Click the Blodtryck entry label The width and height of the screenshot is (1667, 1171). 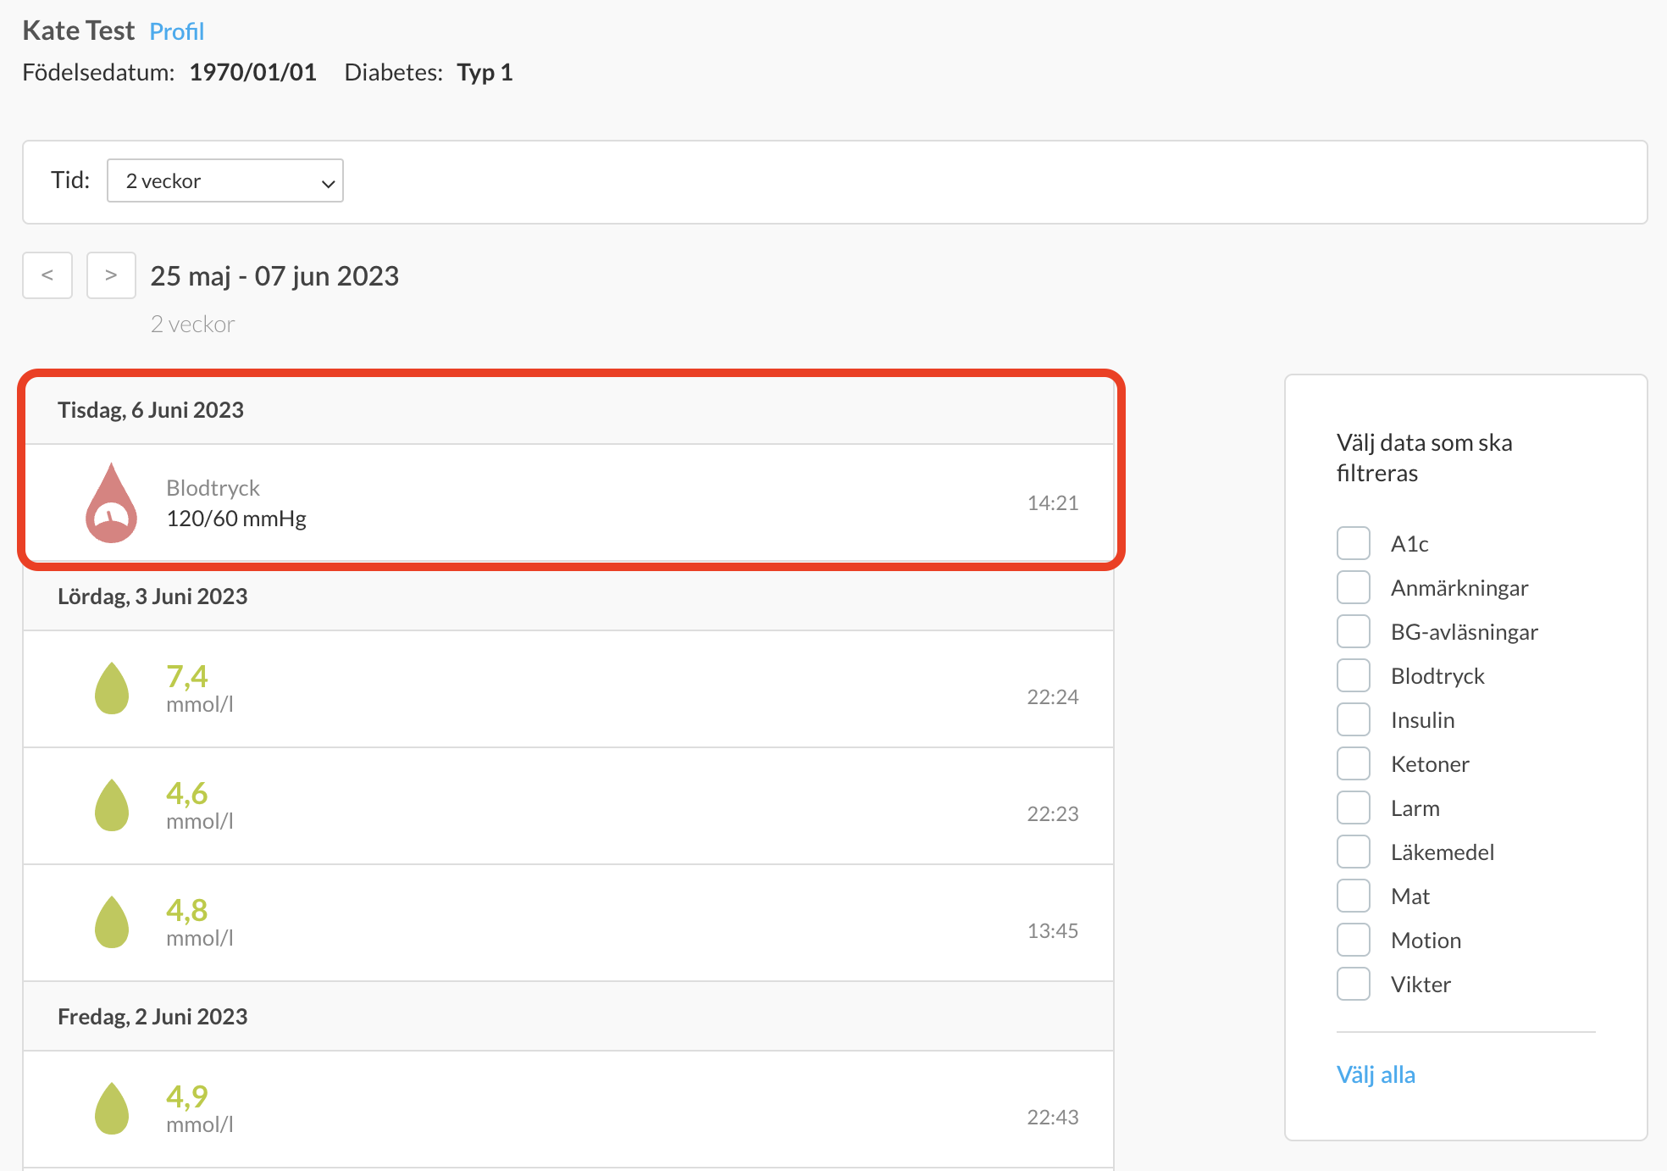[213, 488]
